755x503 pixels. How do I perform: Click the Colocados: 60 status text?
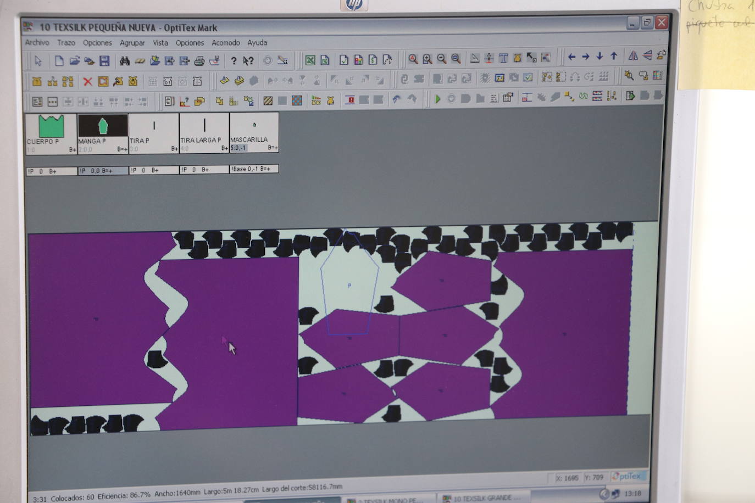[x=73, y=498]
